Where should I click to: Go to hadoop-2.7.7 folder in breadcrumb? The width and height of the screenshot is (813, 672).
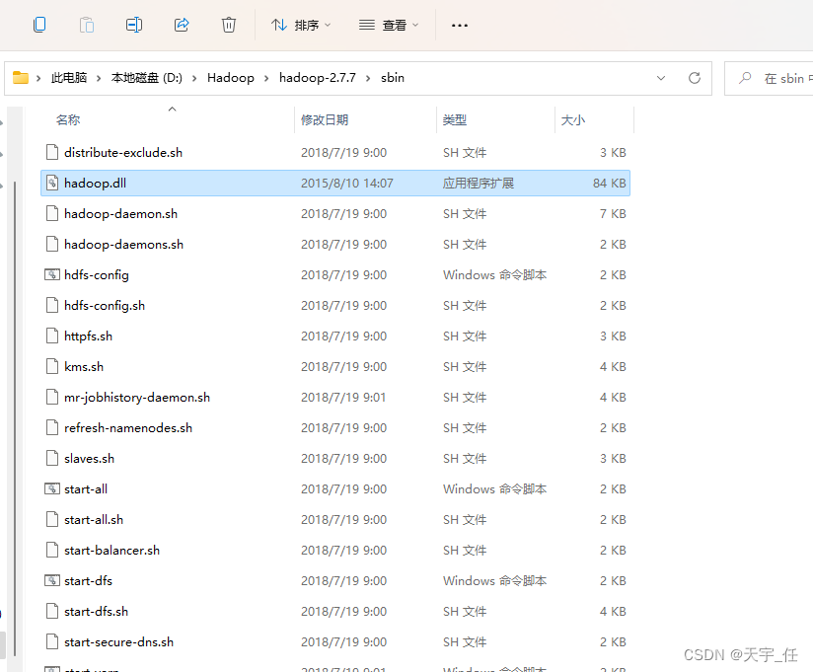coord(317,78)
